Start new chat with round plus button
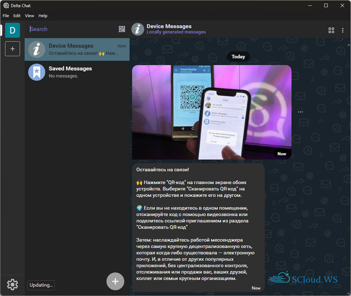This screenshot has height=296, width=351. tap(115, 281)
